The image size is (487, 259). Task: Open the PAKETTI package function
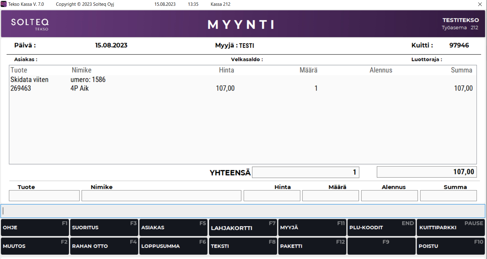tap(312, 246)
